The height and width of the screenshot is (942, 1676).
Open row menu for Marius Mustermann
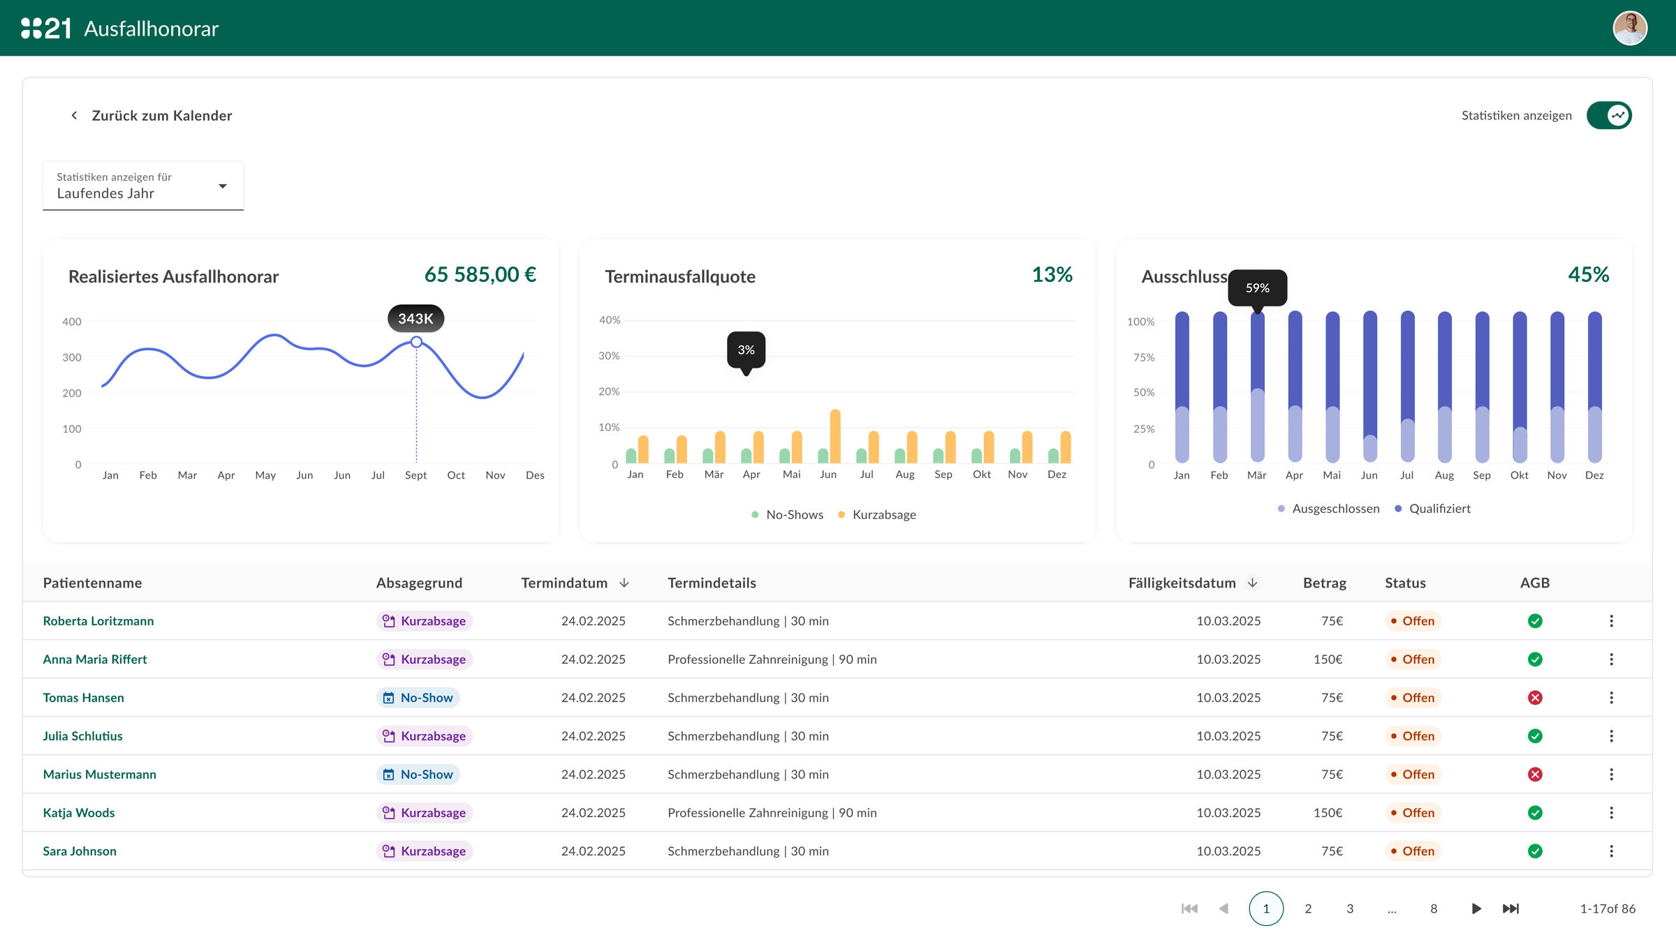point(1611,775)
